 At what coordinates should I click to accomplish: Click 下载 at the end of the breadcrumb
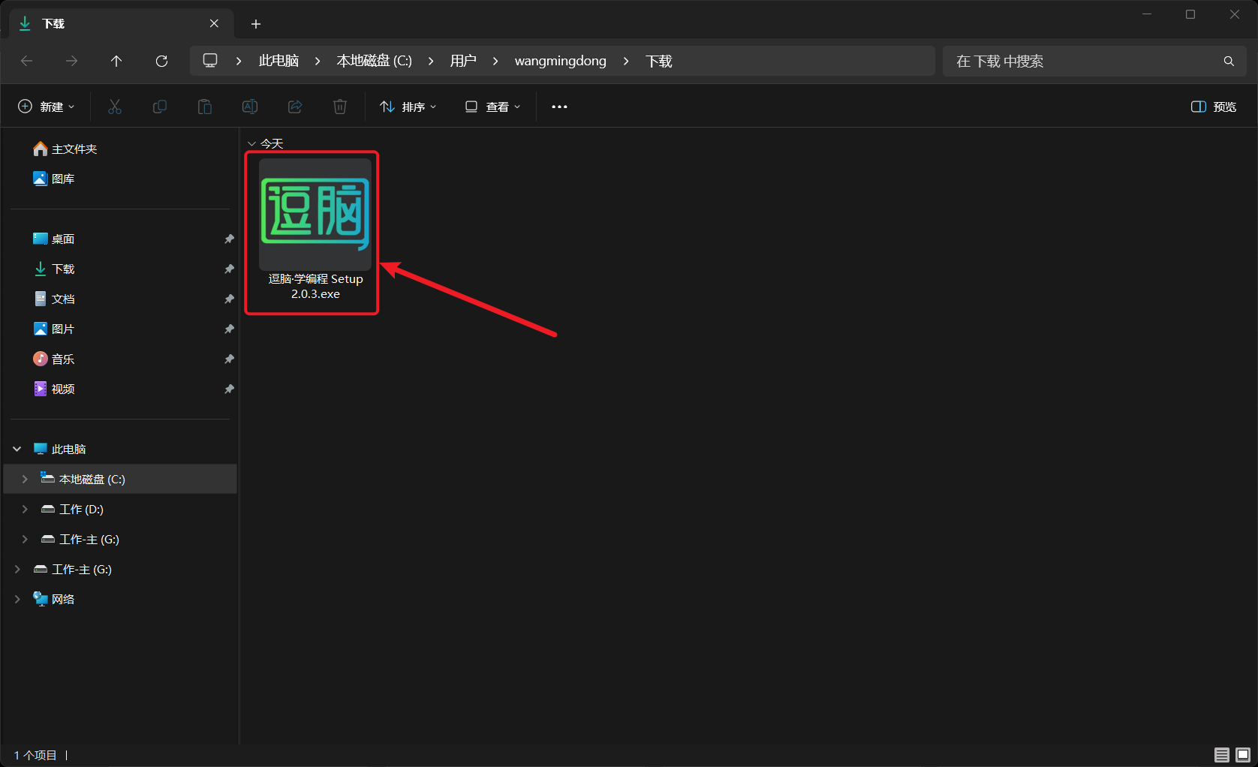click(x=658, y=61)
